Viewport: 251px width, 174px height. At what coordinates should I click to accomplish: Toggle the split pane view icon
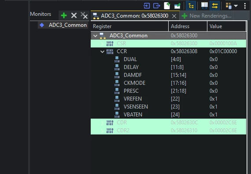[x=204, y=6]
